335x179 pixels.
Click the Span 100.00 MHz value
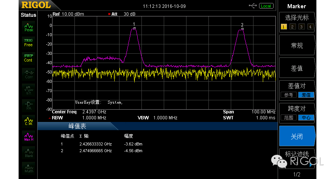pyautogui.click(x=264, y=112)
